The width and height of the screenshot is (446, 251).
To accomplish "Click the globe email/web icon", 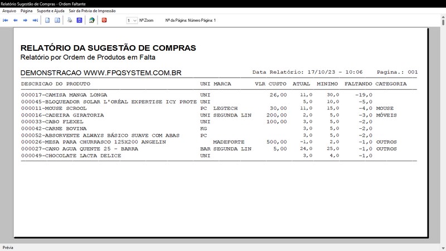I will pyautogui.click(x=91, y=20).
